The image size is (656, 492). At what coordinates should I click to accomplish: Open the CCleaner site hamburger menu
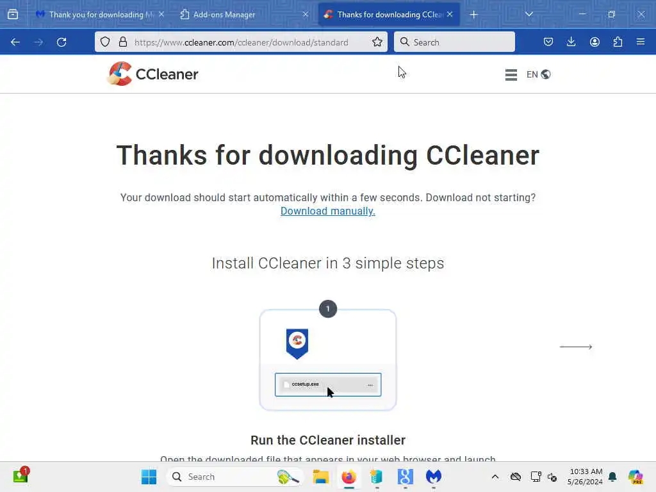click(x=511, y=74)
